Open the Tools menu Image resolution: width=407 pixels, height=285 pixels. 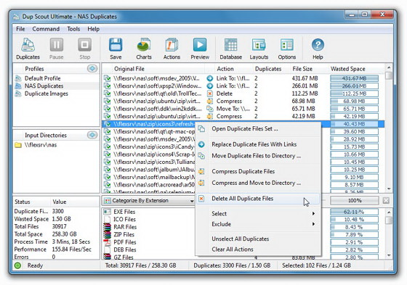pyautogui.click(x=73, y=29)
